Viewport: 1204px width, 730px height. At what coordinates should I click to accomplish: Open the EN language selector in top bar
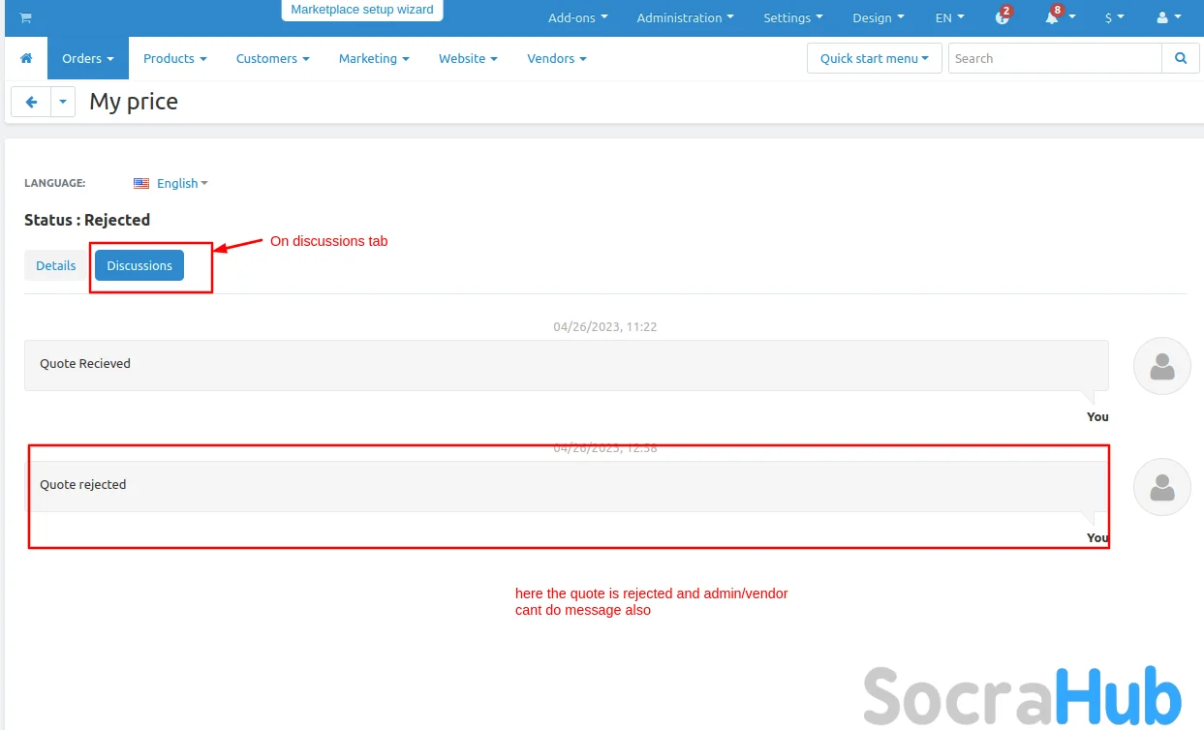(948, 17)
